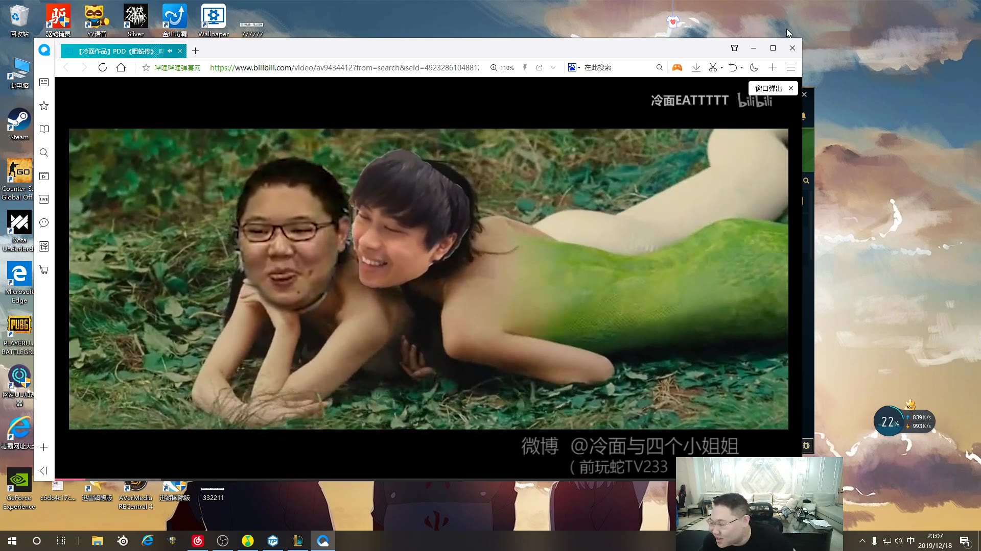Select the GeForce Experience desktop icon
The height and width of the screenshot is (551, 981).
pos(19,489)
